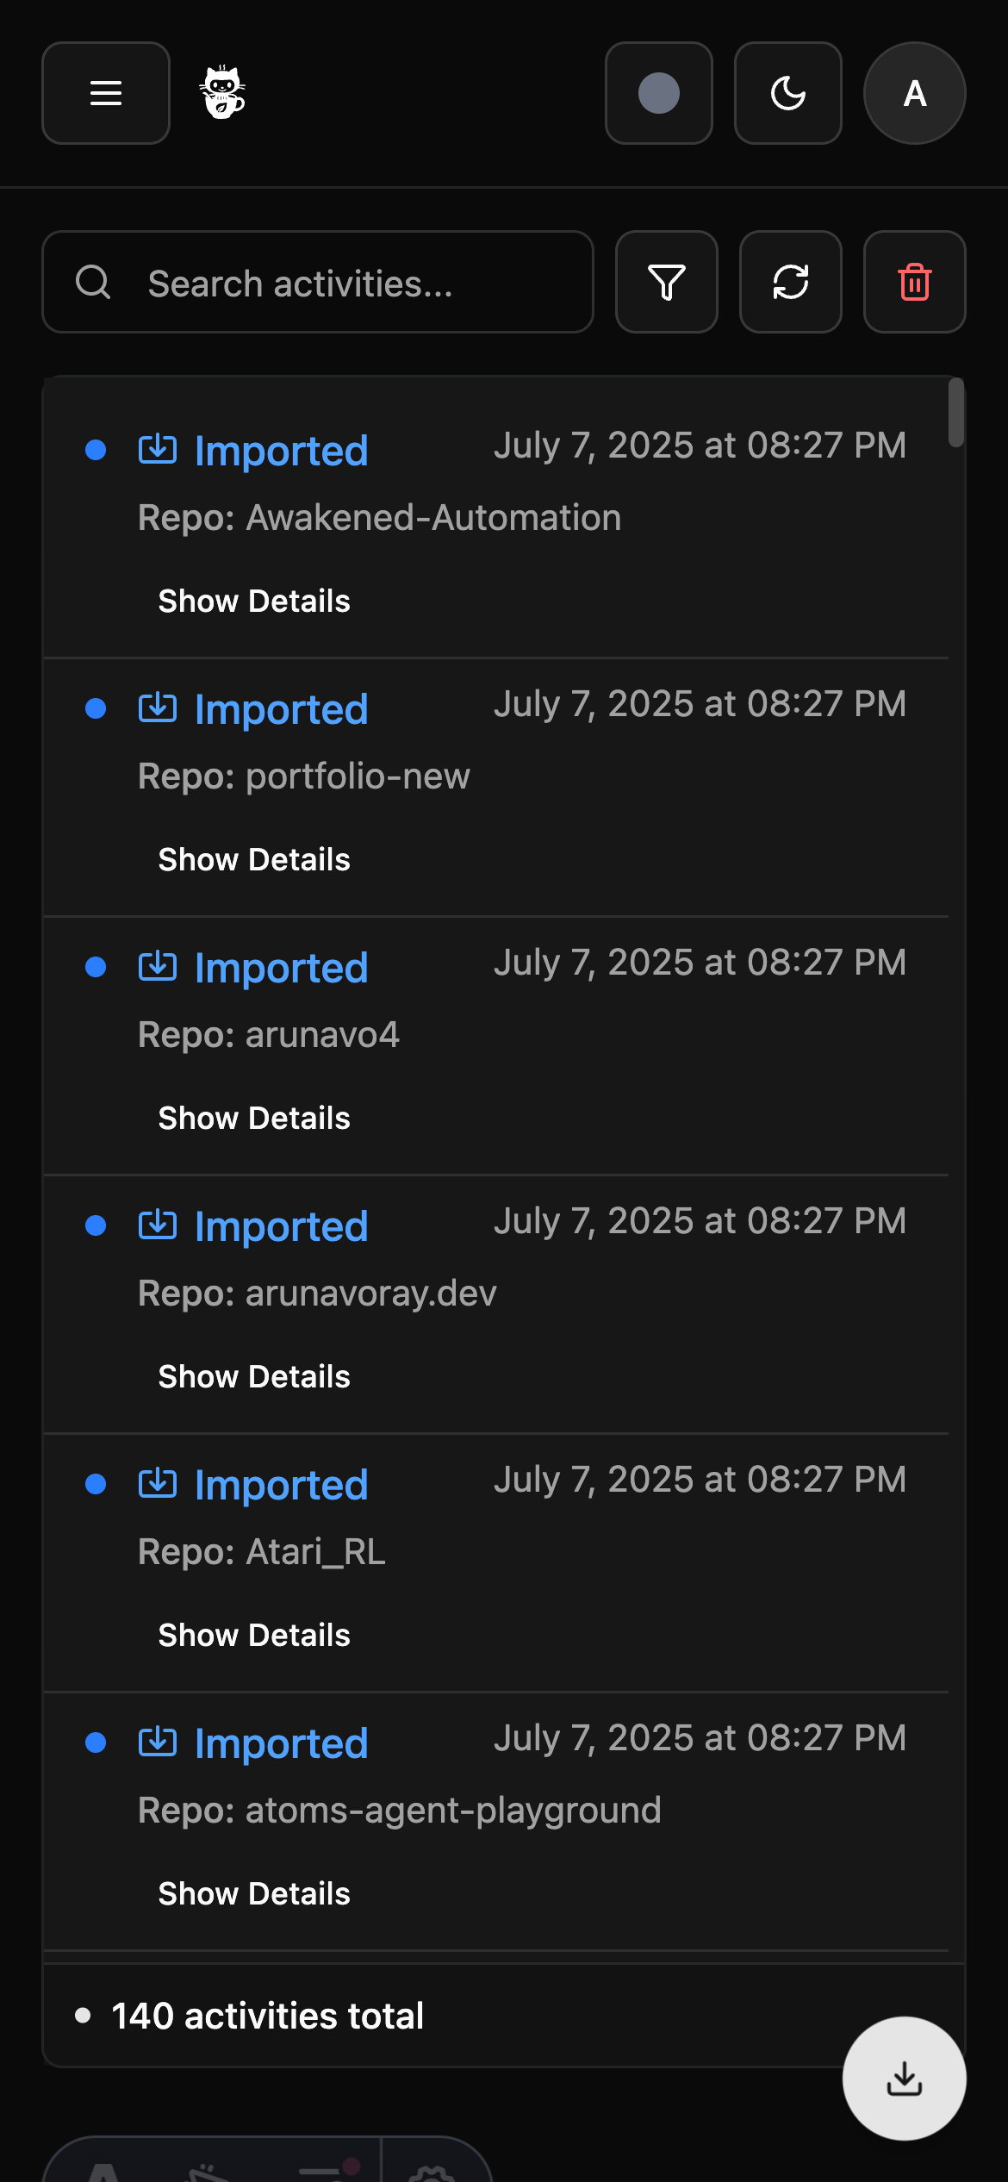Click the blue status dot for portfolio-new
The image size is (1008, 2182).
click(96, 708)
